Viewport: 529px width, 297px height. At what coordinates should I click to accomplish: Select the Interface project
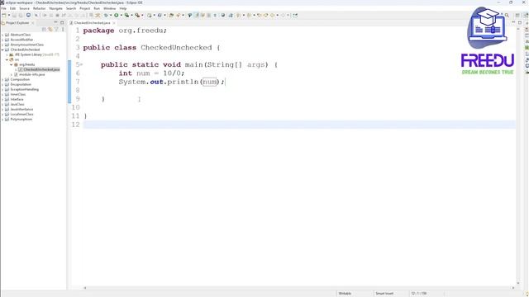[17, 99]
